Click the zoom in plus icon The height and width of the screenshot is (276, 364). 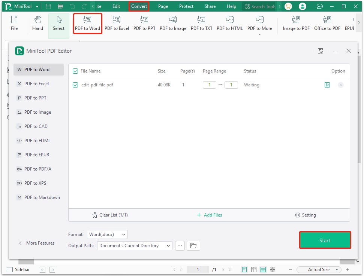[x=348, y=270]
